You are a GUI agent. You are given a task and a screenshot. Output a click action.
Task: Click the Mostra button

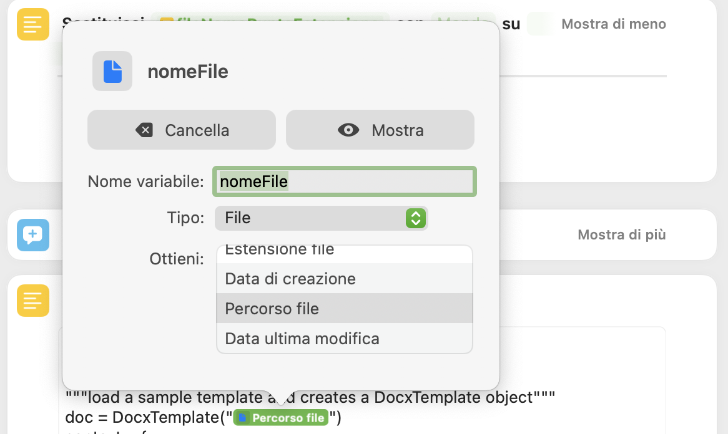pos(380,130)
